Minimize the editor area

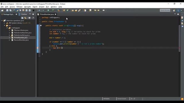coord(175,14)
